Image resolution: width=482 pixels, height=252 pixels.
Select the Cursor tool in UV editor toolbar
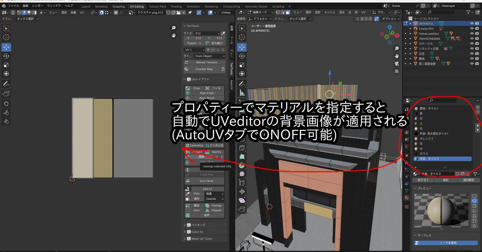[6, 37]
